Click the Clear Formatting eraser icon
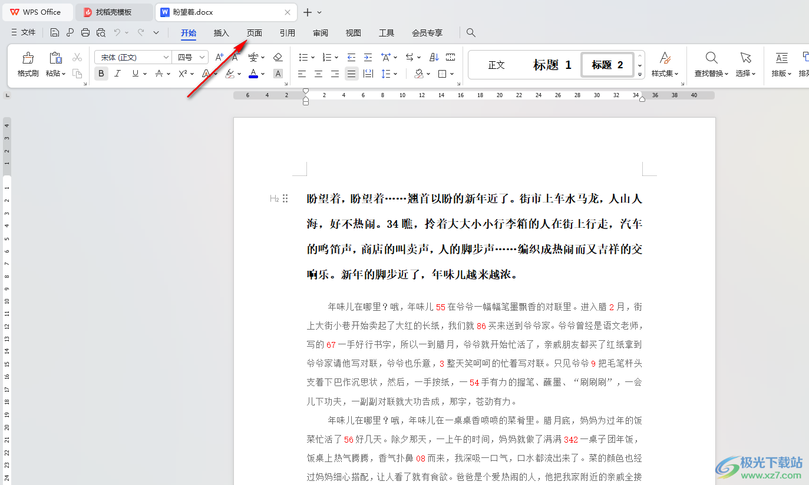This screenshot has width=809, height=485. pyautogui.click(x=278, y=57)
